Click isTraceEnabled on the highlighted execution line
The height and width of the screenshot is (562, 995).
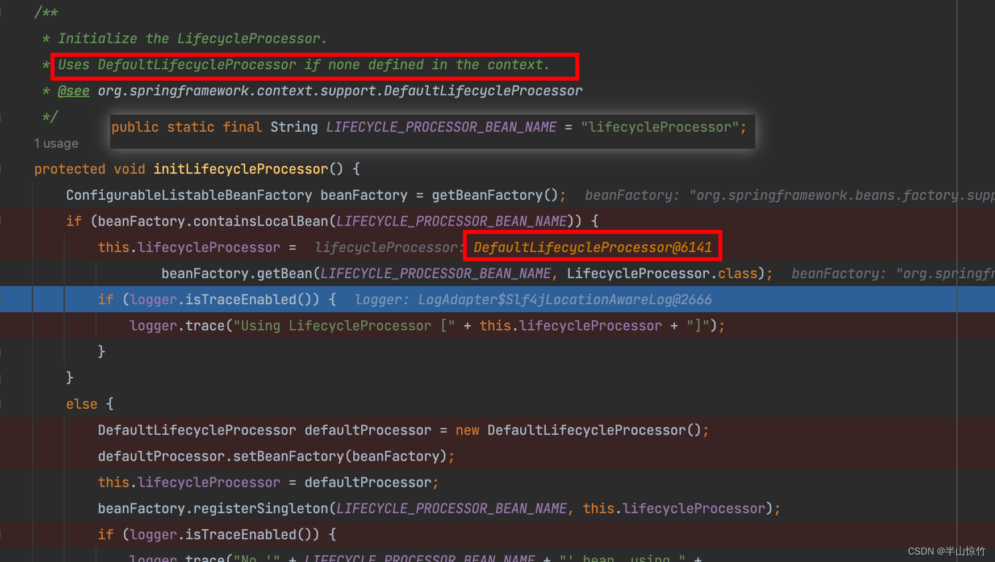(x=241, y=300)
